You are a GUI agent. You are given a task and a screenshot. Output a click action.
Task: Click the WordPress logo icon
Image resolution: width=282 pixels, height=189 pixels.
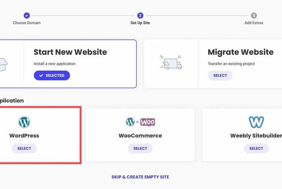(24, 122)
